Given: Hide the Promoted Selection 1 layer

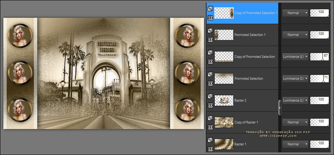Looking at the screenshot, I should click(x=210, y=39).
